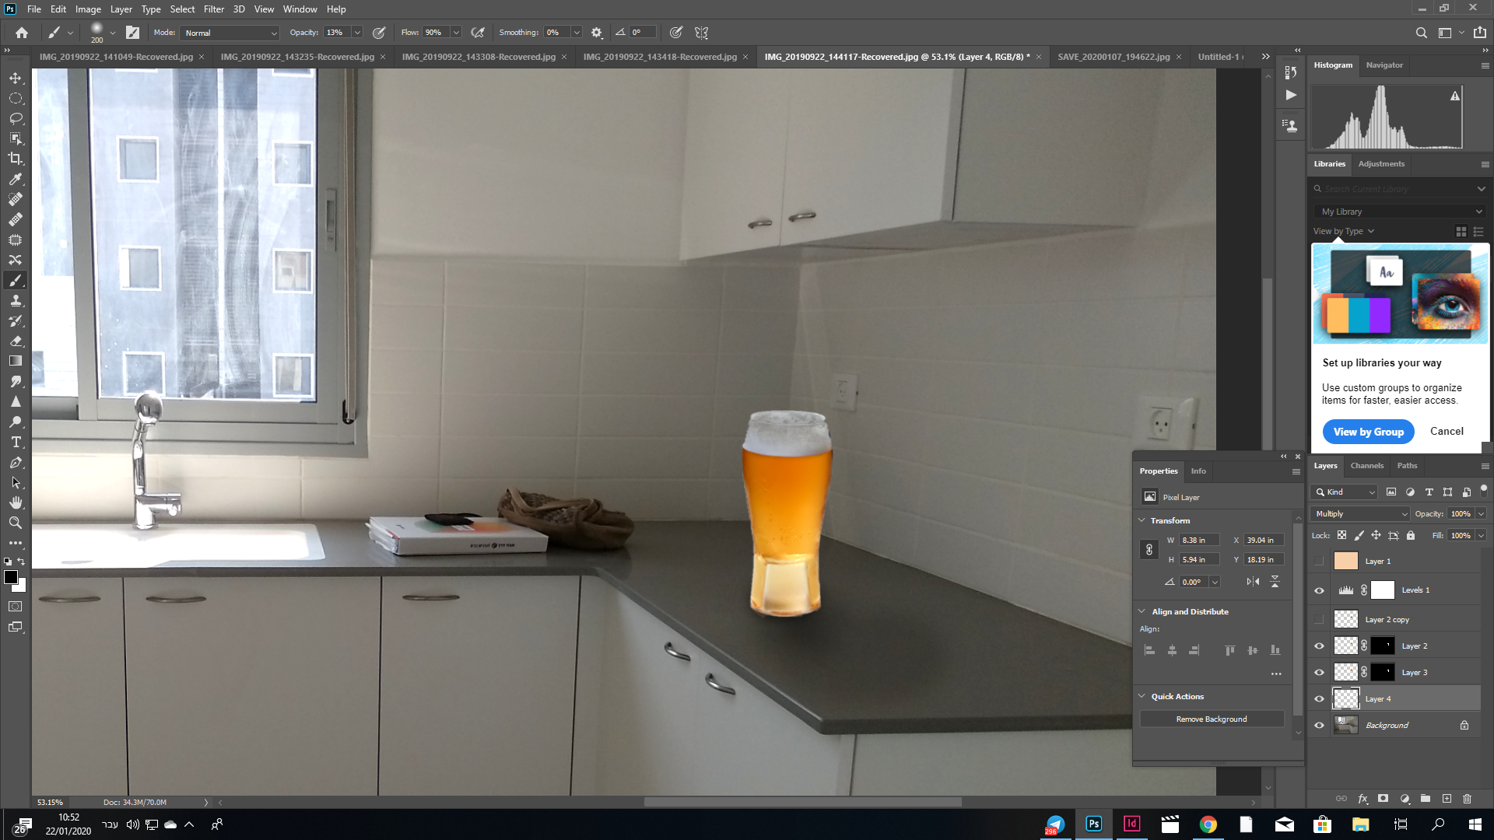Select the Crop tool
Screen dimensions: 1494x840
click(16, 159)
